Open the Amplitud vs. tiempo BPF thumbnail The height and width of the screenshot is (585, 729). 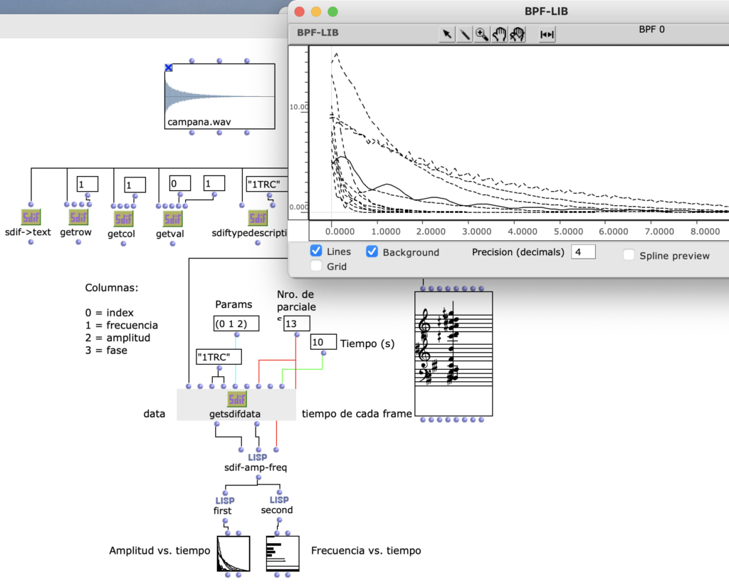(233, 555)
